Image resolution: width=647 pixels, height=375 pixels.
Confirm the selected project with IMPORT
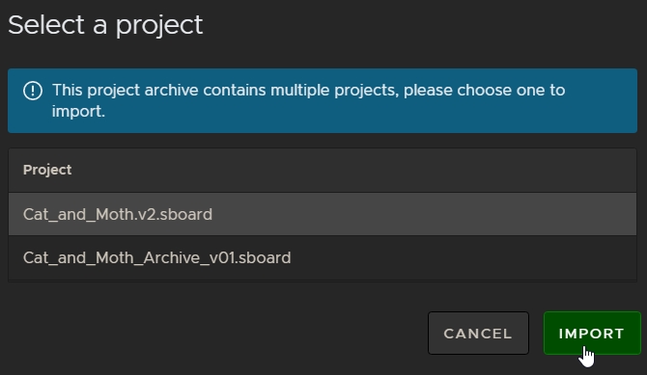pyautogui.click(x=592, y=333)
